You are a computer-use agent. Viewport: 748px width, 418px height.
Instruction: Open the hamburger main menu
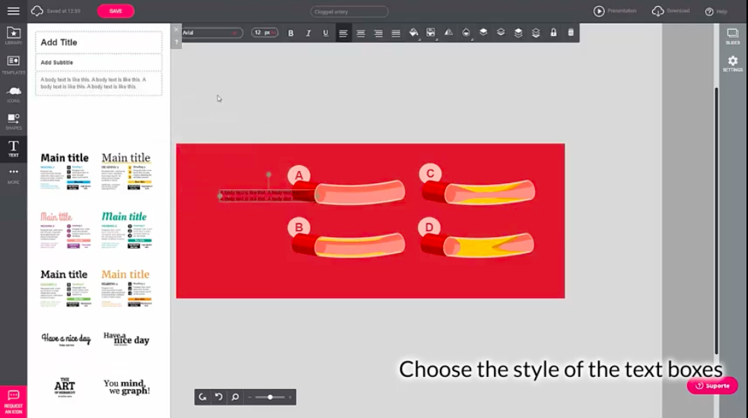click(13, 11)
